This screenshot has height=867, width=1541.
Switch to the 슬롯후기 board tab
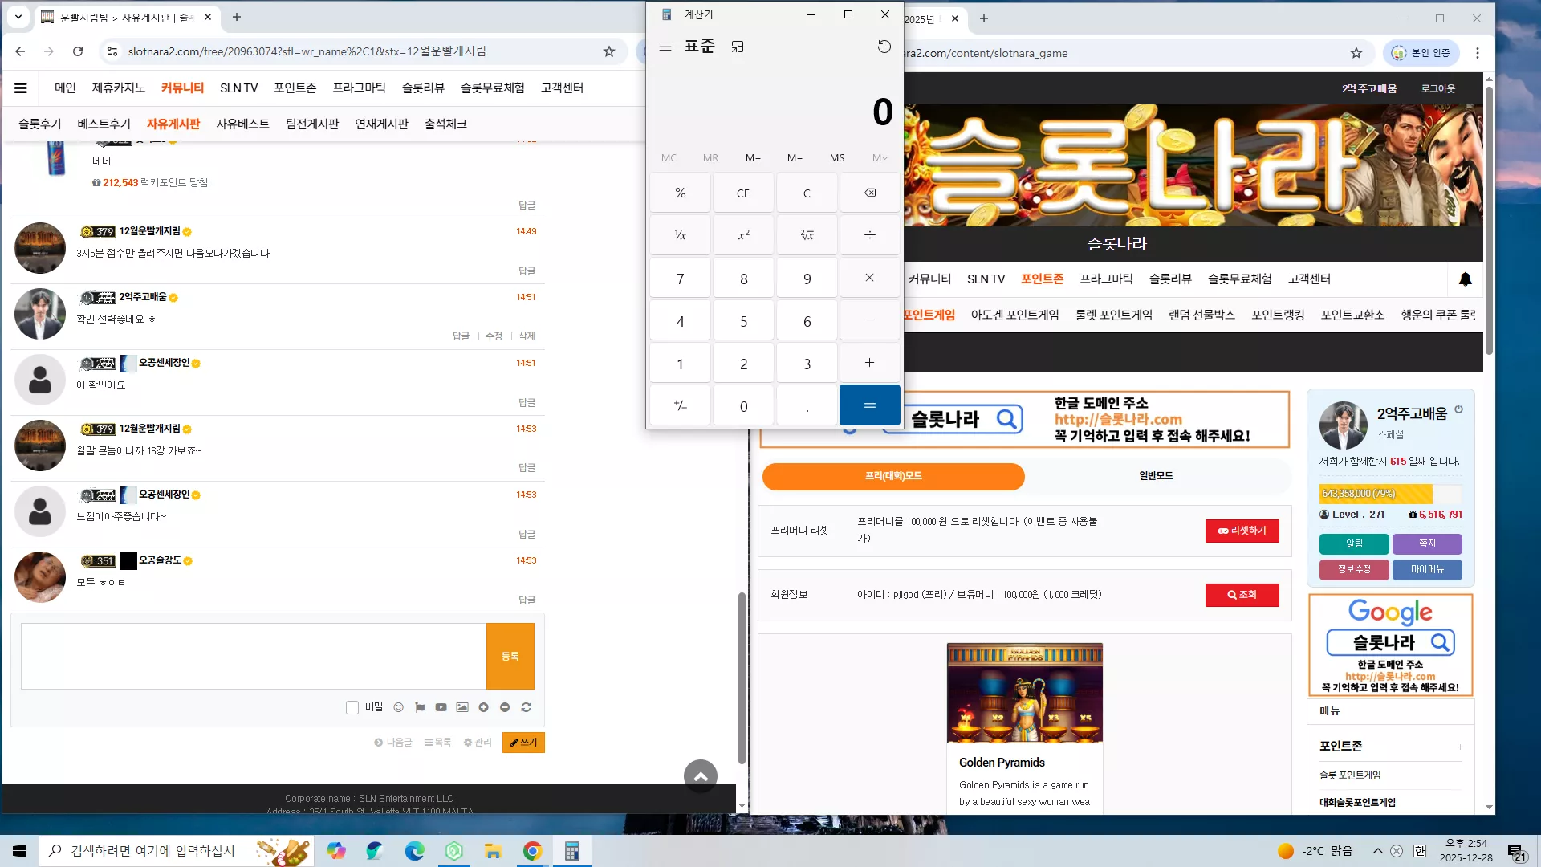39,124
